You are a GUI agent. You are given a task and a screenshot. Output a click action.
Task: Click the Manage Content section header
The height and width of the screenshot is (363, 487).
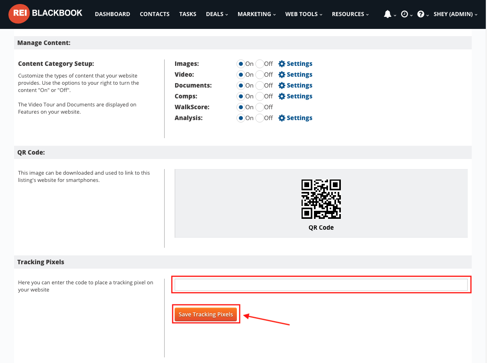click(242, 43)
